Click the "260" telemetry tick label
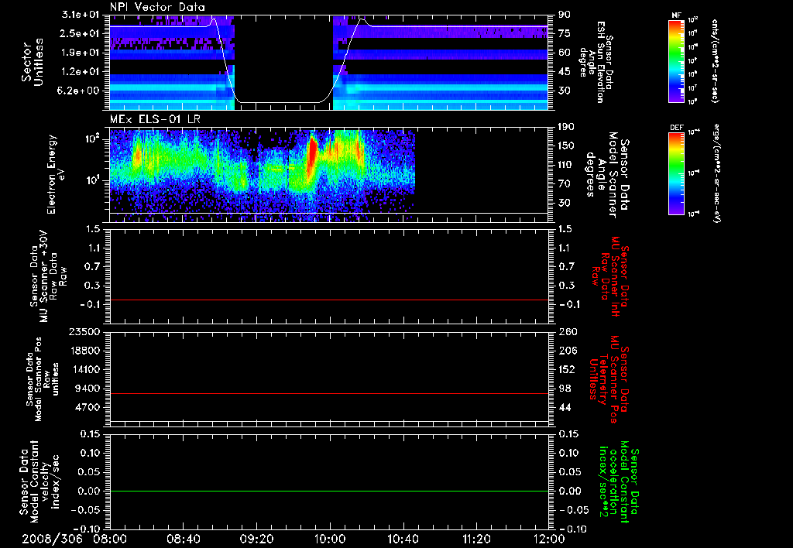 tap(567, 332)
